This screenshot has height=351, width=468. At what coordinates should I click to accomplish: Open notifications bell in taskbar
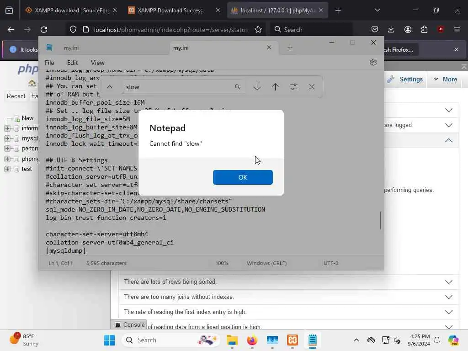pos(437,340)
